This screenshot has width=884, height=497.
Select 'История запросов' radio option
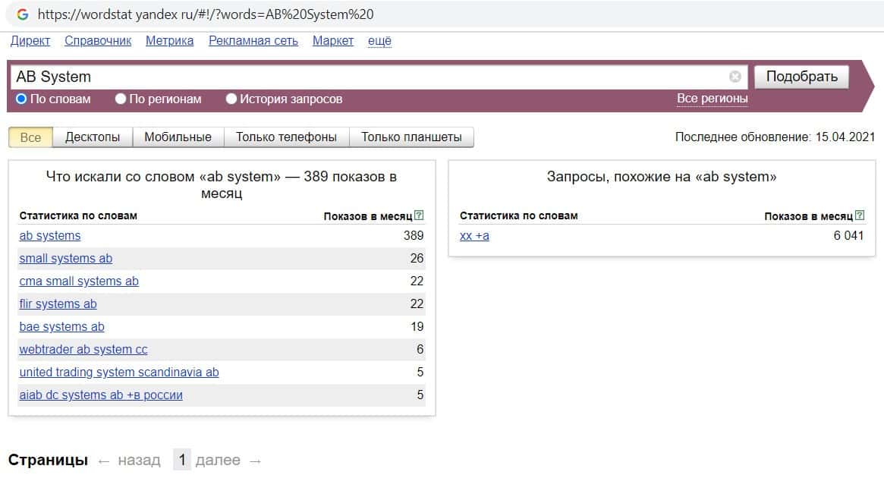tap(231, 99)
